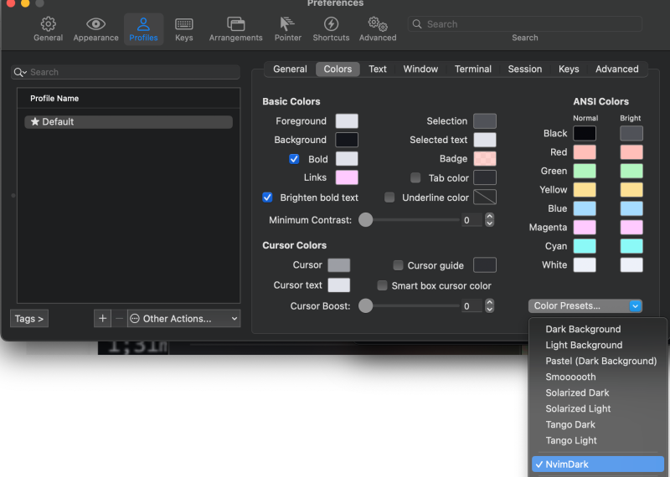670x477 pixels.
Task: Open the Bright Green ANSI swatch
Action: point(631,171)
